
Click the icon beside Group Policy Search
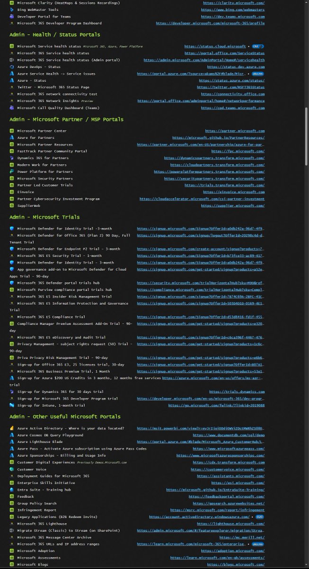pos(12,504)
